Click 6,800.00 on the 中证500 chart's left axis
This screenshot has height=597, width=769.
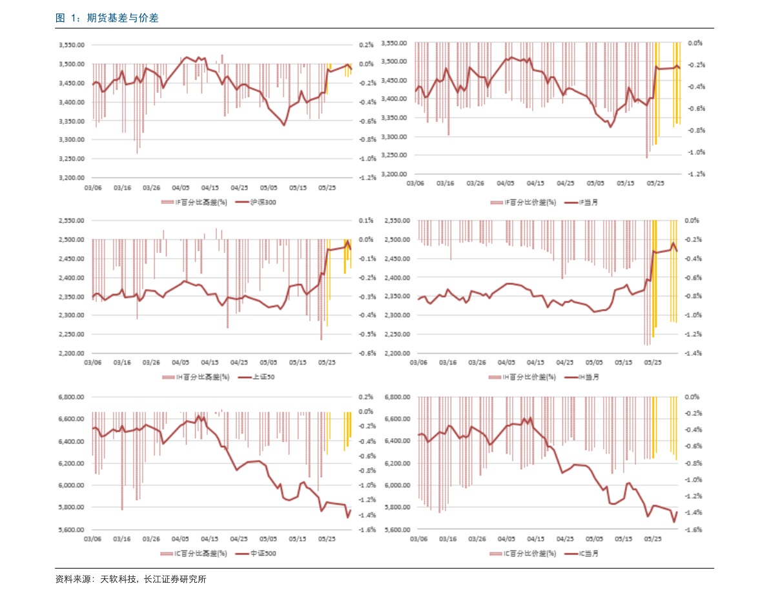coord(72,397)
